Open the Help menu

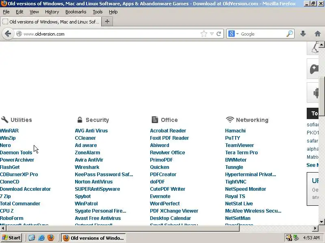point(113,12)
